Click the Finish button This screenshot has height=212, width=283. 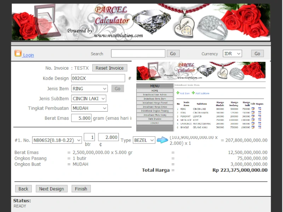81,189
